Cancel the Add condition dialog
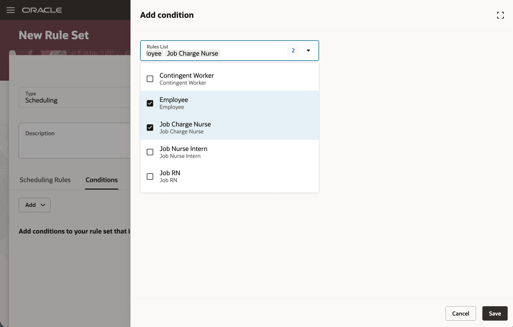The image size is (513, 327). click(461, 313)
